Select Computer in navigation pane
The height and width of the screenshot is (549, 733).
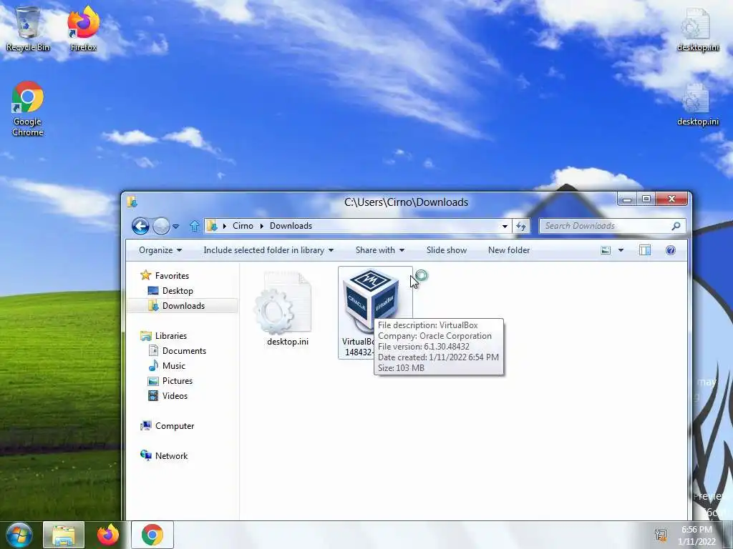point(167,426)
